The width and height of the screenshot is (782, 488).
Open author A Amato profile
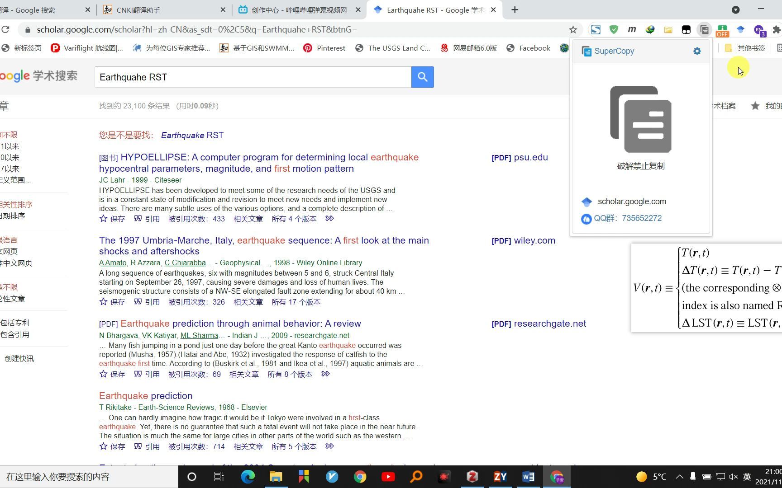click(113, 263)
